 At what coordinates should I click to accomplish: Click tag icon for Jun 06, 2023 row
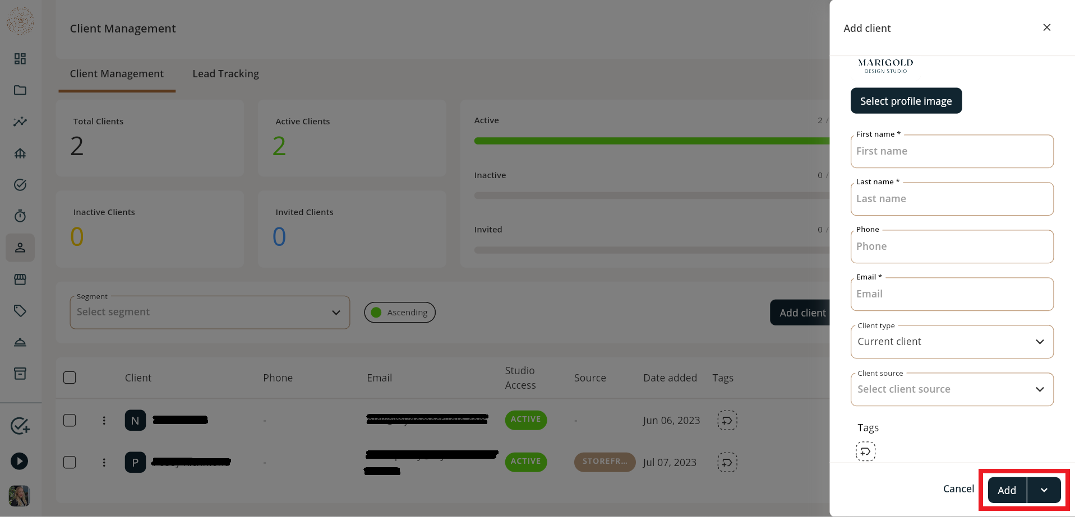coord(727,420)
